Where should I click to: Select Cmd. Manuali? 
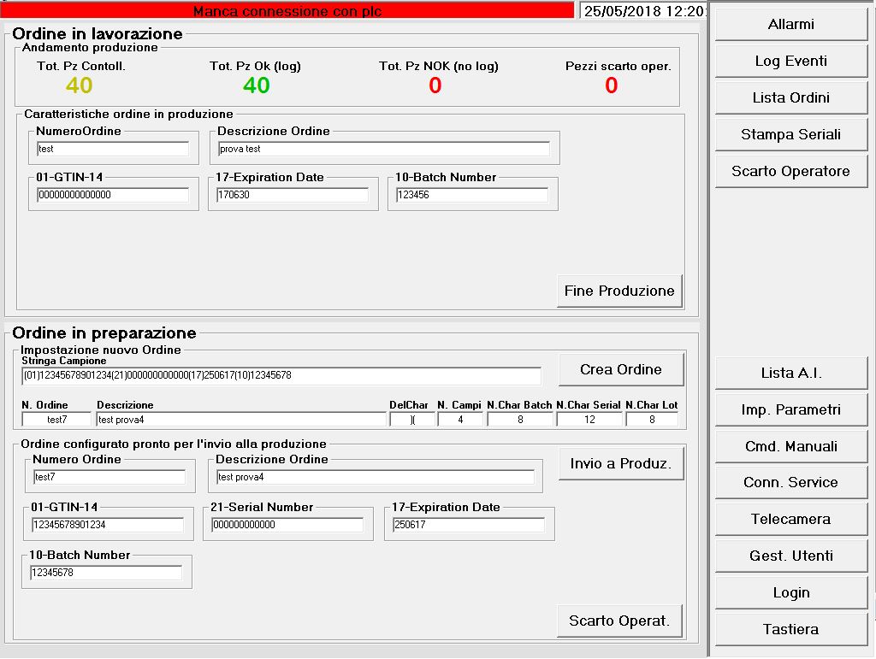click(x=790, y=446)
